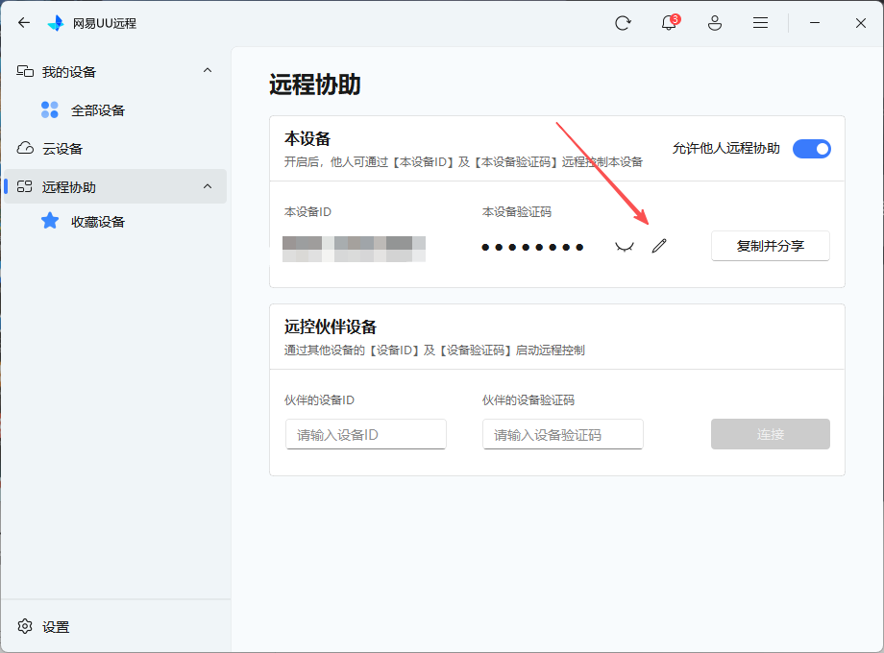Screen dimensions: 884x653
Task: Click the 连接 button
Action: pyautogui.click(x=770, y=434)
